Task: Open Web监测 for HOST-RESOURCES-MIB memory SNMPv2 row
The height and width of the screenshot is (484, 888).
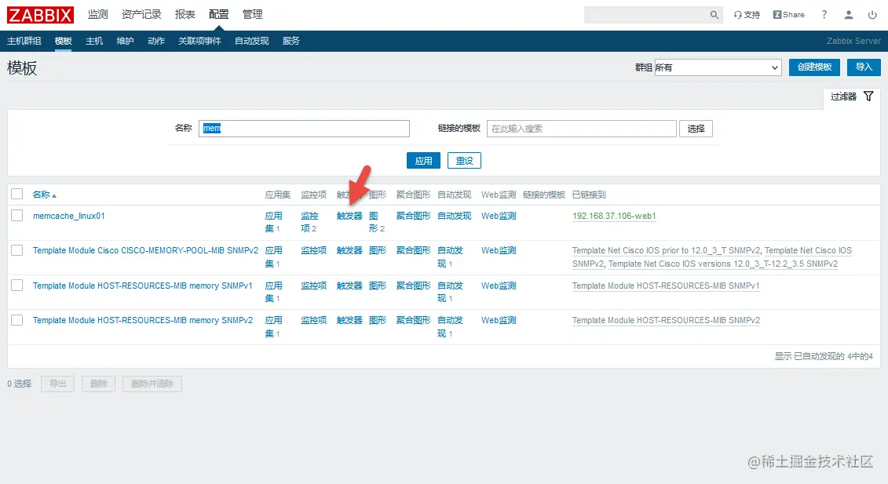Action: pos(499,320)
